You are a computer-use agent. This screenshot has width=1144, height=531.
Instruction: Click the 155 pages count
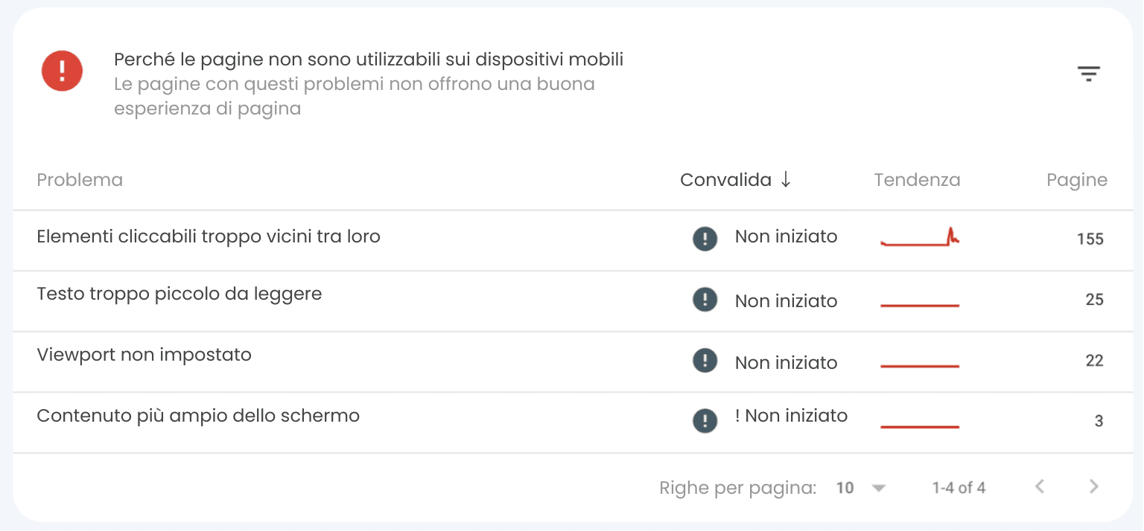pos(1090,239)
